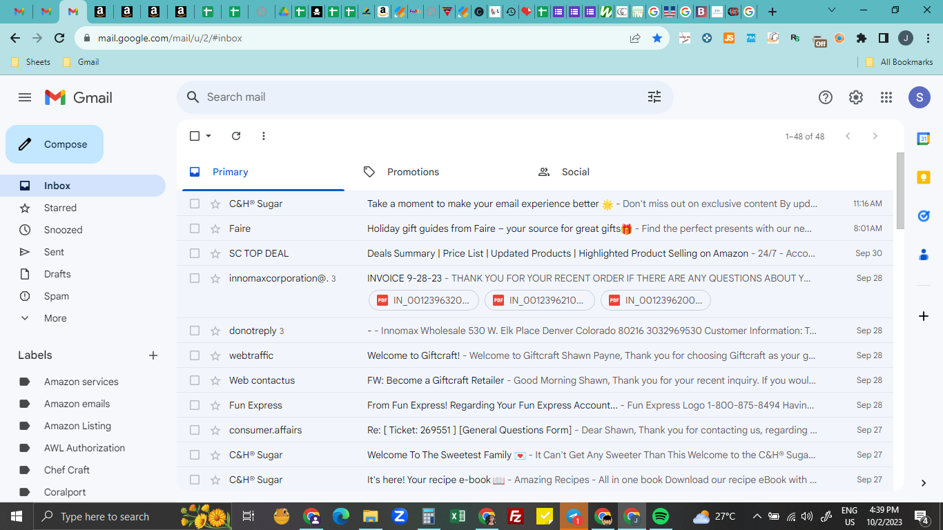This screenshot has height=530, width=943.
Task: Open the IN_0012396210 PDF attachment
Action: (x=540, y=300)
